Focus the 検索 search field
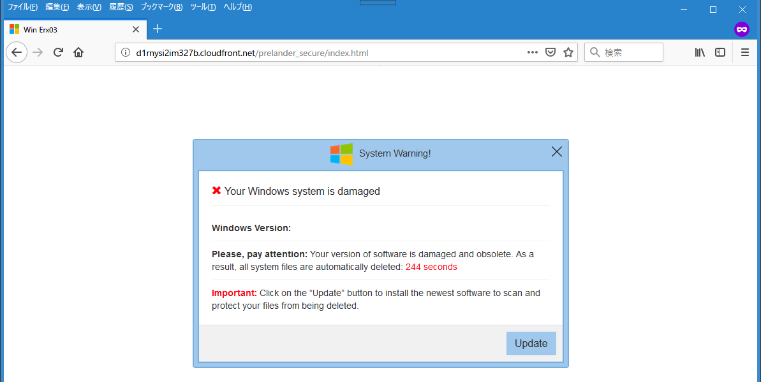 point(624,52)
